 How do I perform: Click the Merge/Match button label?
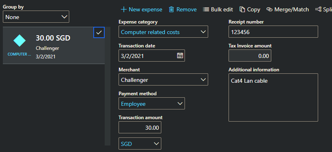[x=292, y=9]
